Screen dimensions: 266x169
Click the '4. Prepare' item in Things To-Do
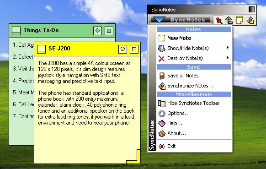(x=23, y=81)
